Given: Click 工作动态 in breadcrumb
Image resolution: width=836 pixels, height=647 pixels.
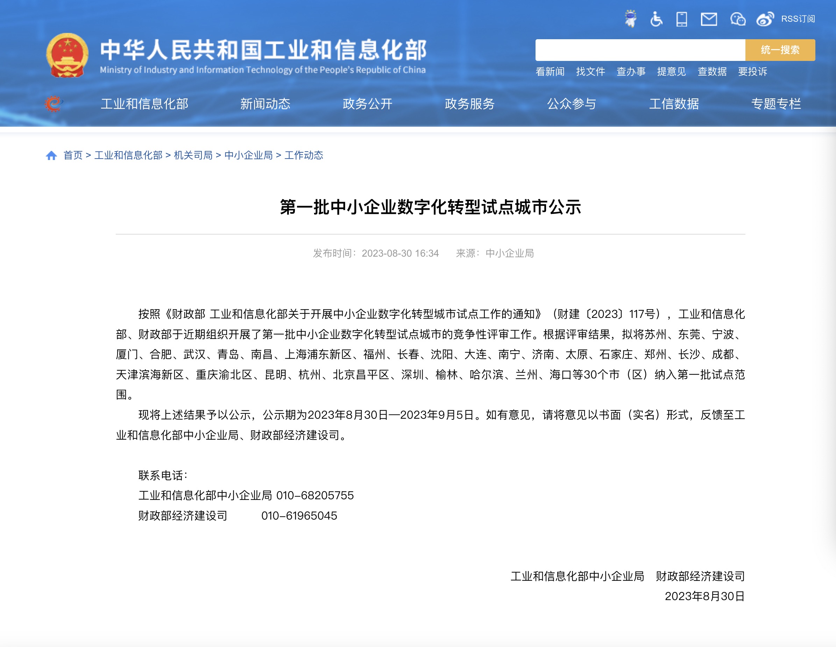Looking at the screenshot, I should (304, 155).
